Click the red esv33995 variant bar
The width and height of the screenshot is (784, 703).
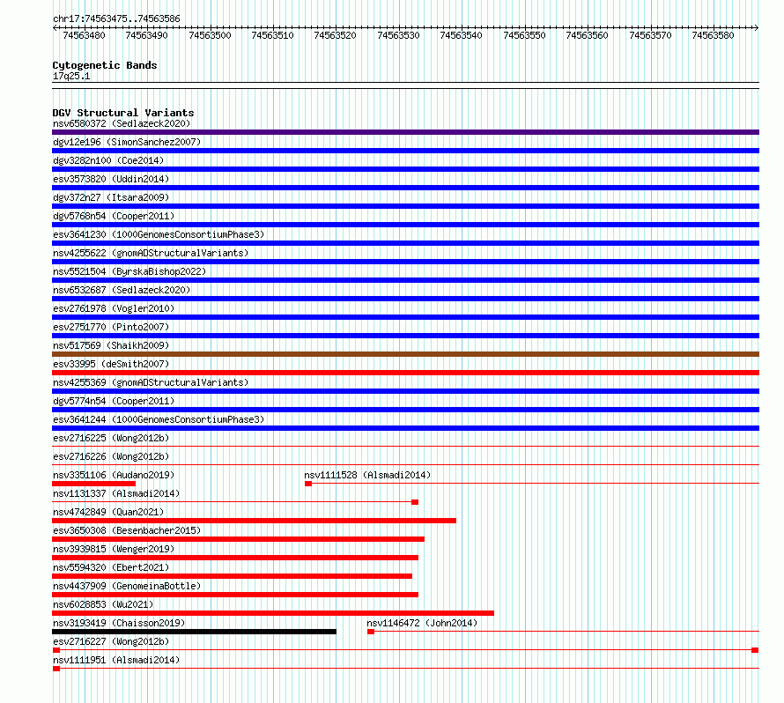pyautogui.click(x=405, y=373)
